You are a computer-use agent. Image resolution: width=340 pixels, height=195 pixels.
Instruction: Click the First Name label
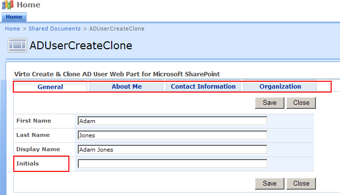tap(33, 121)
